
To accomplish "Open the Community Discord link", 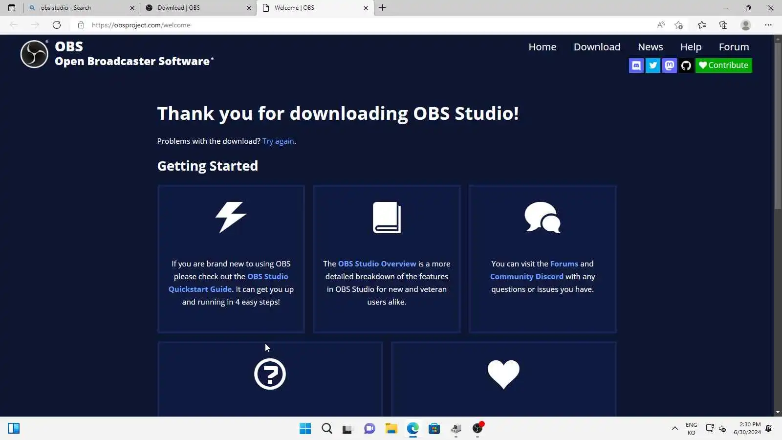I will (x=526, y=277).
